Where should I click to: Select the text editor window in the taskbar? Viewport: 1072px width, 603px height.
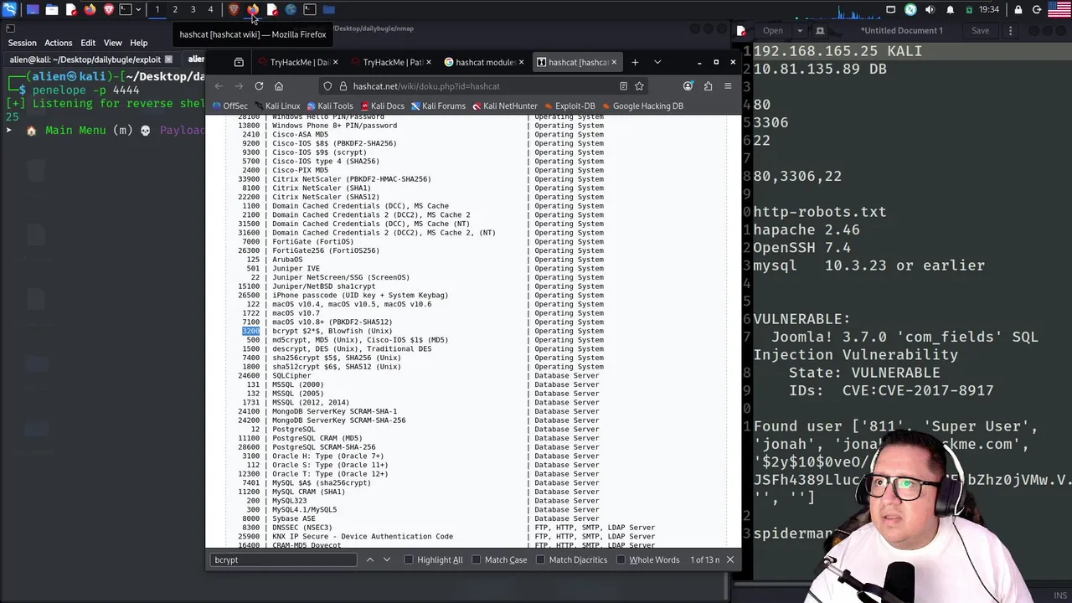(271, 9)
